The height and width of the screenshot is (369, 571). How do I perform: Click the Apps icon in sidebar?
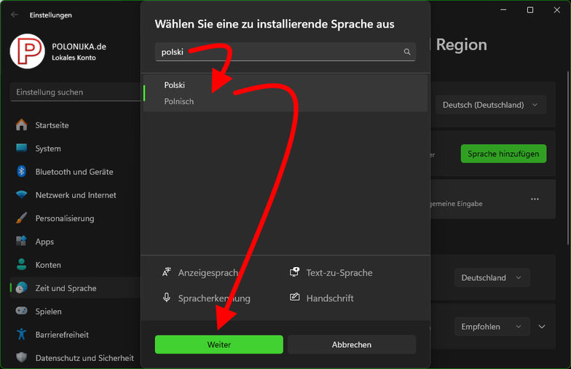21,242
